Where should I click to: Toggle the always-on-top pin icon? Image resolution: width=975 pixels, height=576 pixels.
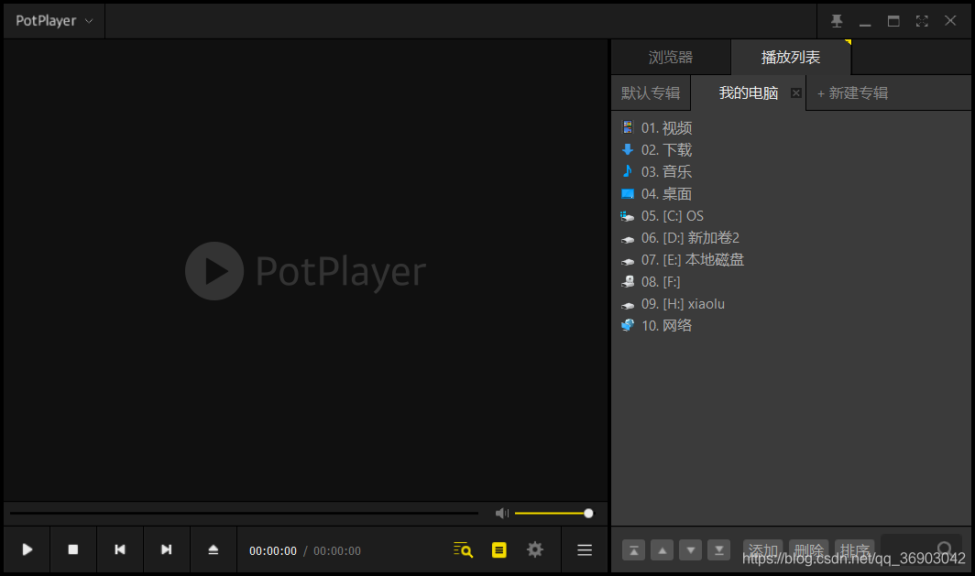[x=836, y=20]
